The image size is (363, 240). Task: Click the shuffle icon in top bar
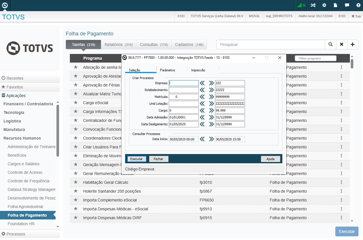313,5
